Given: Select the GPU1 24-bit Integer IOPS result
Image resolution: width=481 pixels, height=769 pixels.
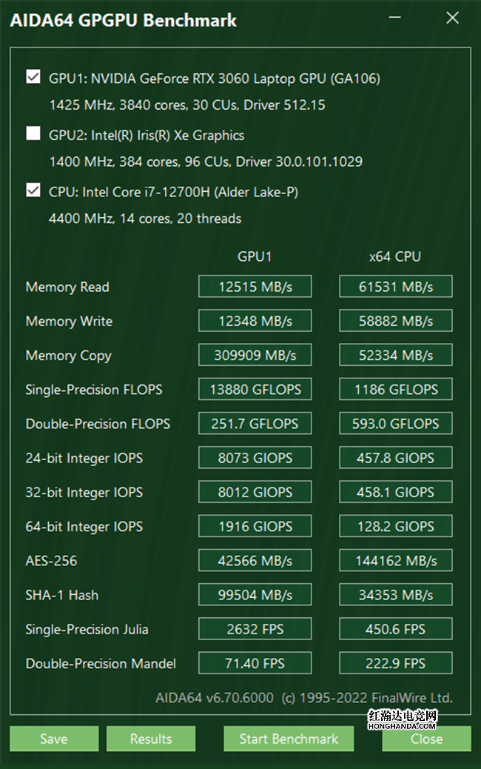Looking at the screenshot, I should [255, 458].
